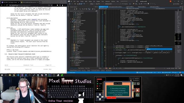Image resolution: width=184 pixels, height=103 pixels.
Task: Switch to the LoginController.cs editor tab
Action: (130, 7)
